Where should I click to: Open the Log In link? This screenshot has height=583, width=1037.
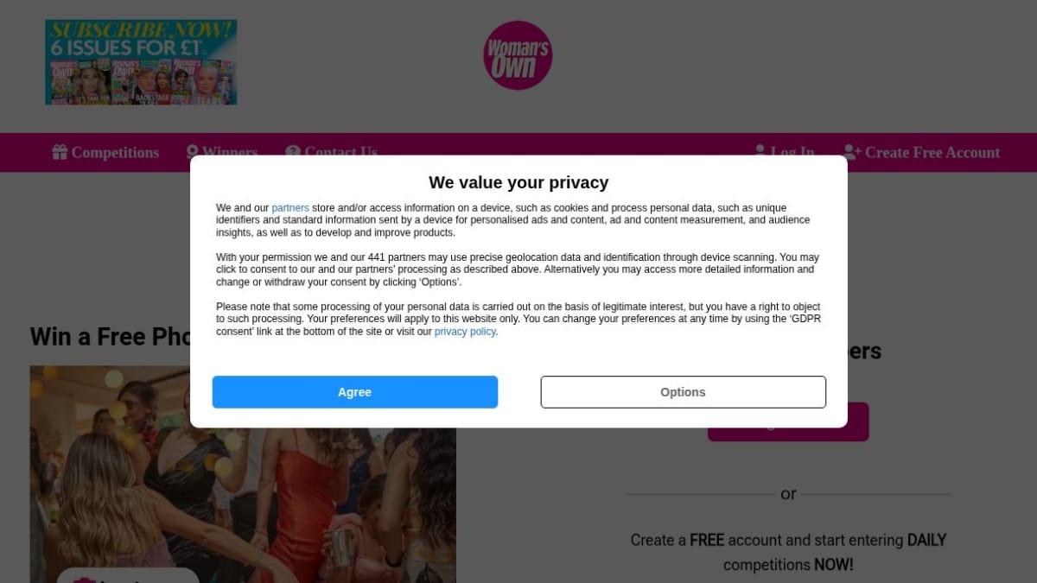792,152
